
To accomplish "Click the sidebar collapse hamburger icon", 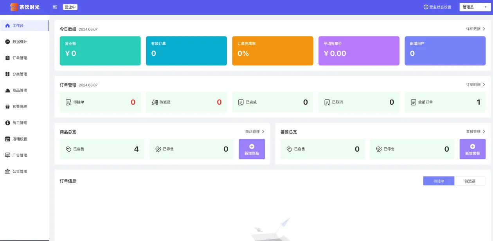I will point(55,7).
